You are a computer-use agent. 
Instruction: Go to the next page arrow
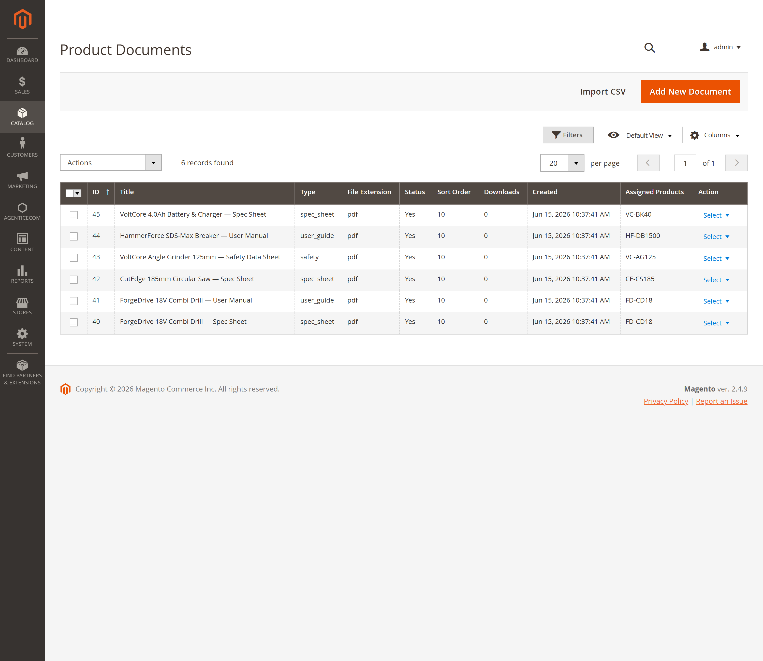[736, 163]
